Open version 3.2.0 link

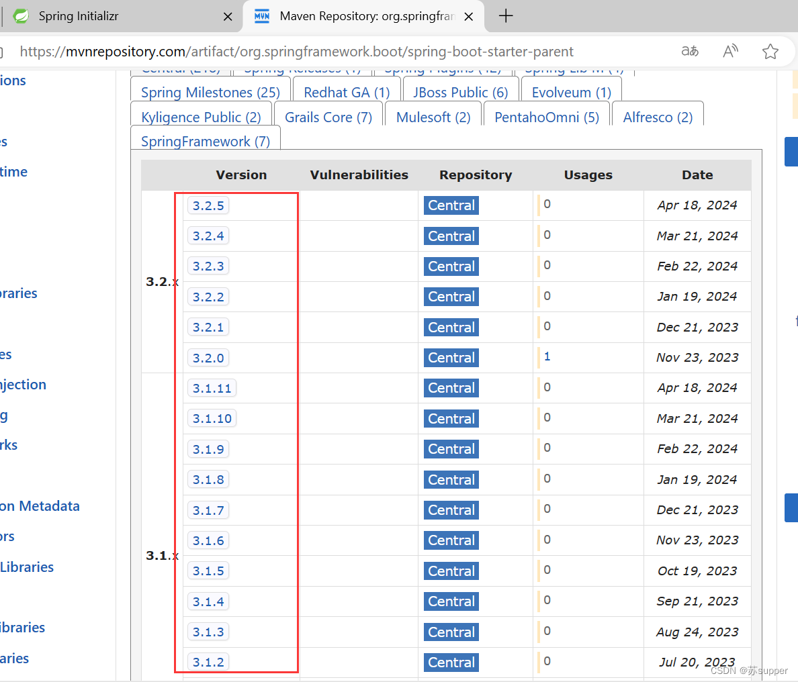[208, 358]
